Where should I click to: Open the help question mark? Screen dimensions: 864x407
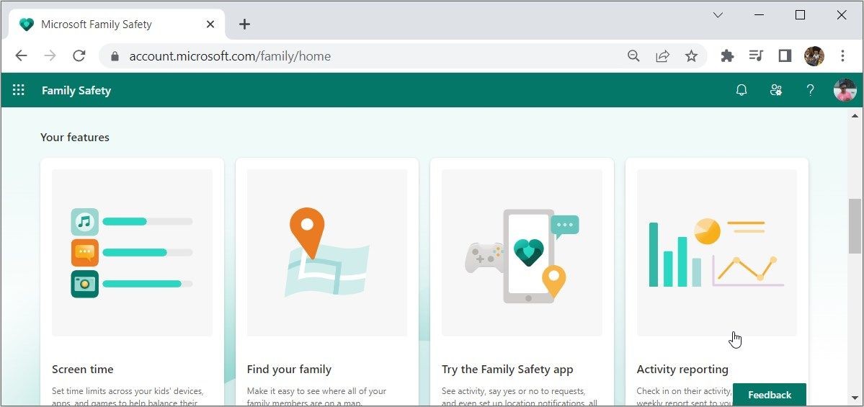tap(810, 90)
